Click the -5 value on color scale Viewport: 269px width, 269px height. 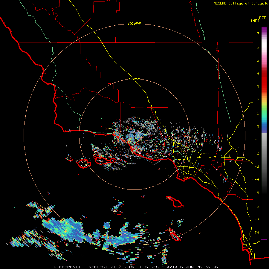(x=257, y=193)
